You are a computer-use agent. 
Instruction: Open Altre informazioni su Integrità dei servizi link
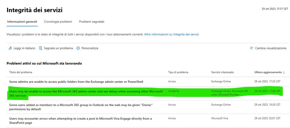pyautogui.click(x=171, y=34)
